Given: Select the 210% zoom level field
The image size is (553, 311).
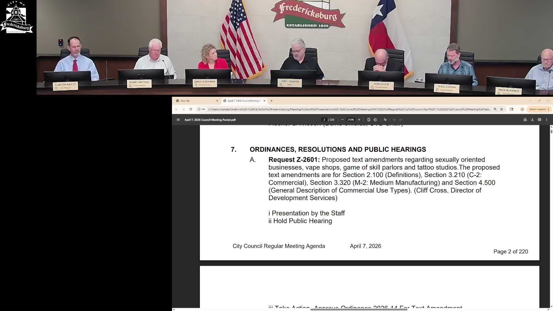Looking at the screenshot, I should coord(351,120).
